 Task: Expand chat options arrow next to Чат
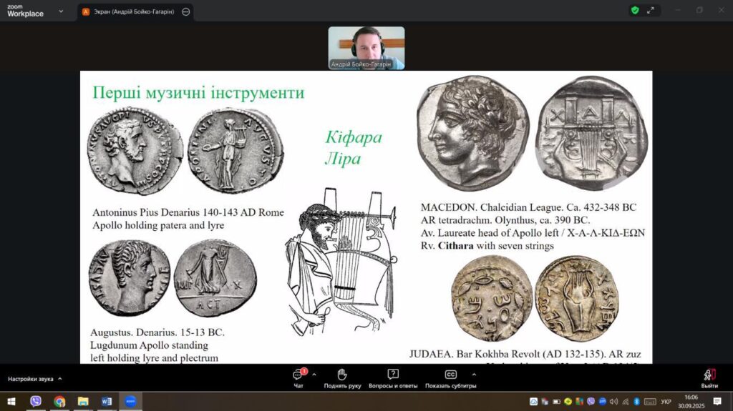314,374
